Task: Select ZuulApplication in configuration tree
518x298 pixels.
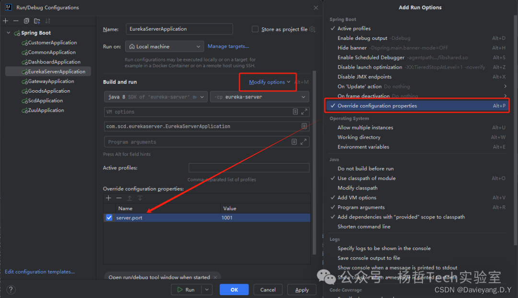Action: (46, 110)
